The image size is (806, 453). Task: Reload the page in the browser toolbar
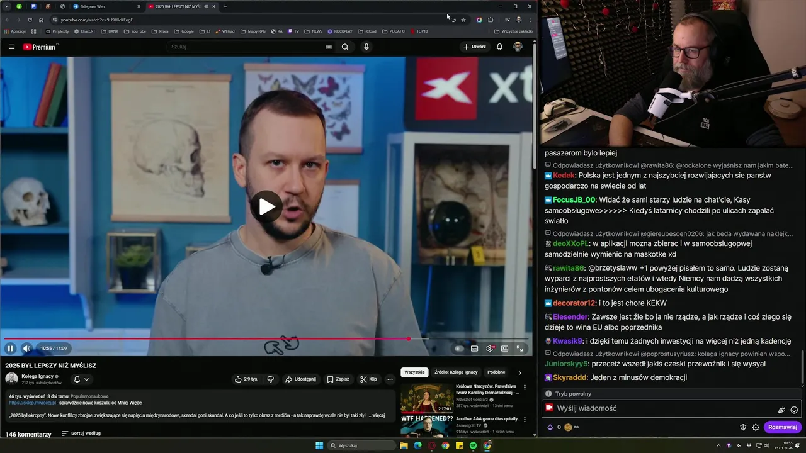click(x=30, y=20)
